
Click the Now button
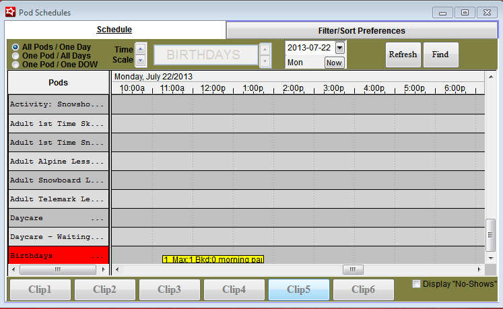[334, 63]
